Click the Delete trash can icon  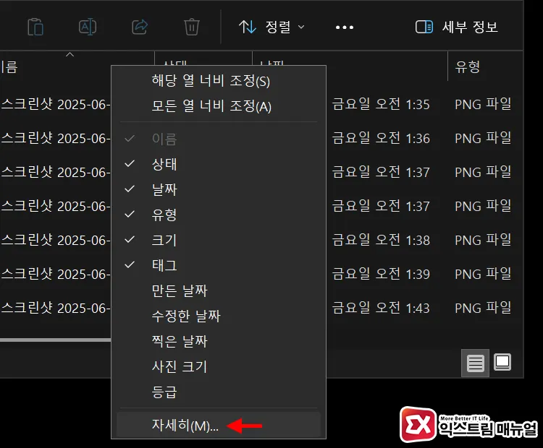click(x=192, y=27)
